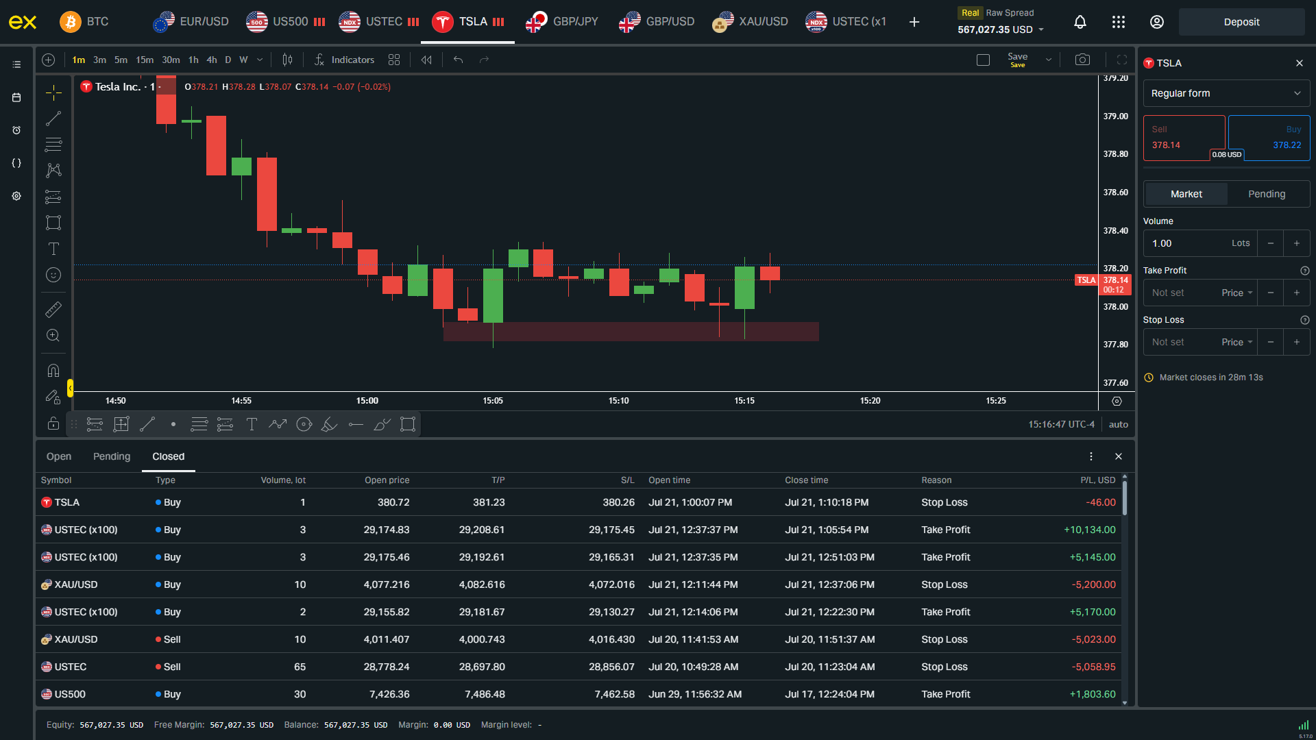Open the chart type candles selector
1316x740 pixels.
pos(288,60)
